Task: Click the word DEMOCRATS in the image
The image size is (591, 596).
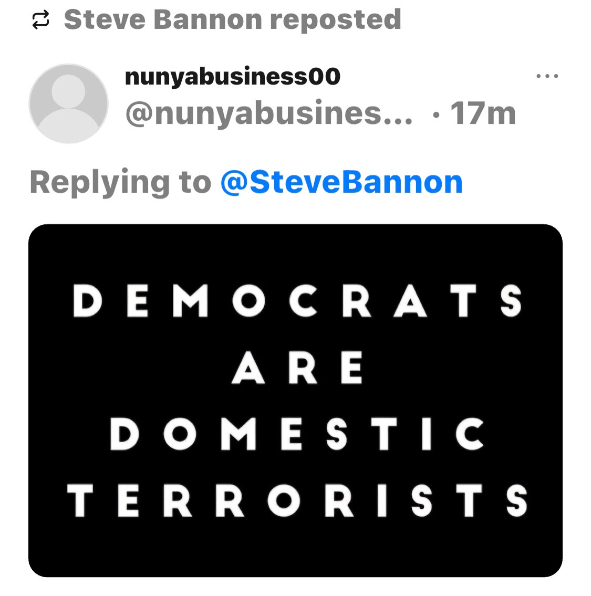Action: pos(297,301)
